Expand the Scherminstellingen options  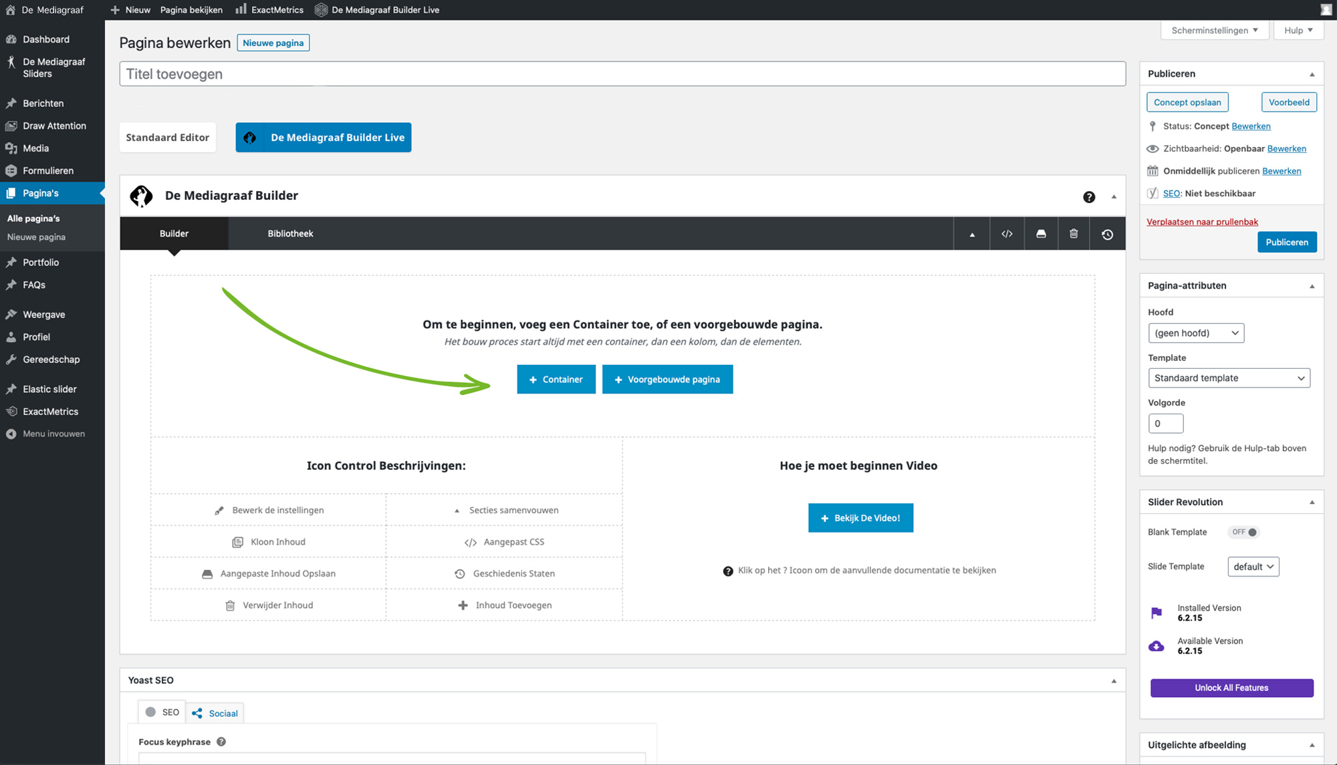(1214, 30)
